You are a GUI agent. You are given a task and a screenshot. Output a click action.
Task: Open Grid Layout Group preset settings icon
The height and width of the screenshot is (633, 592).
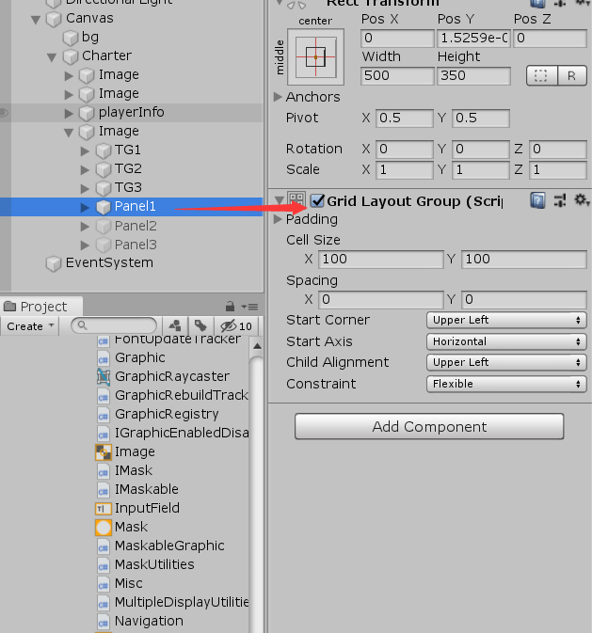point(560,200)
